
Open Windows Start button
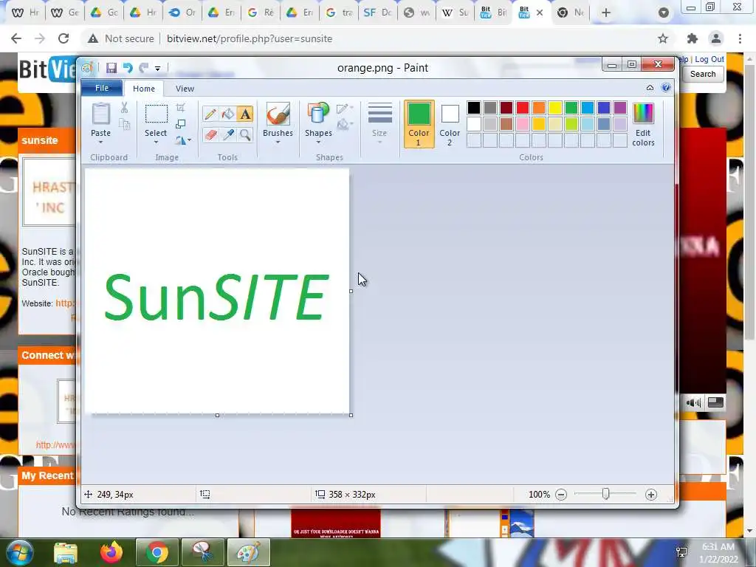pos(19,552)
